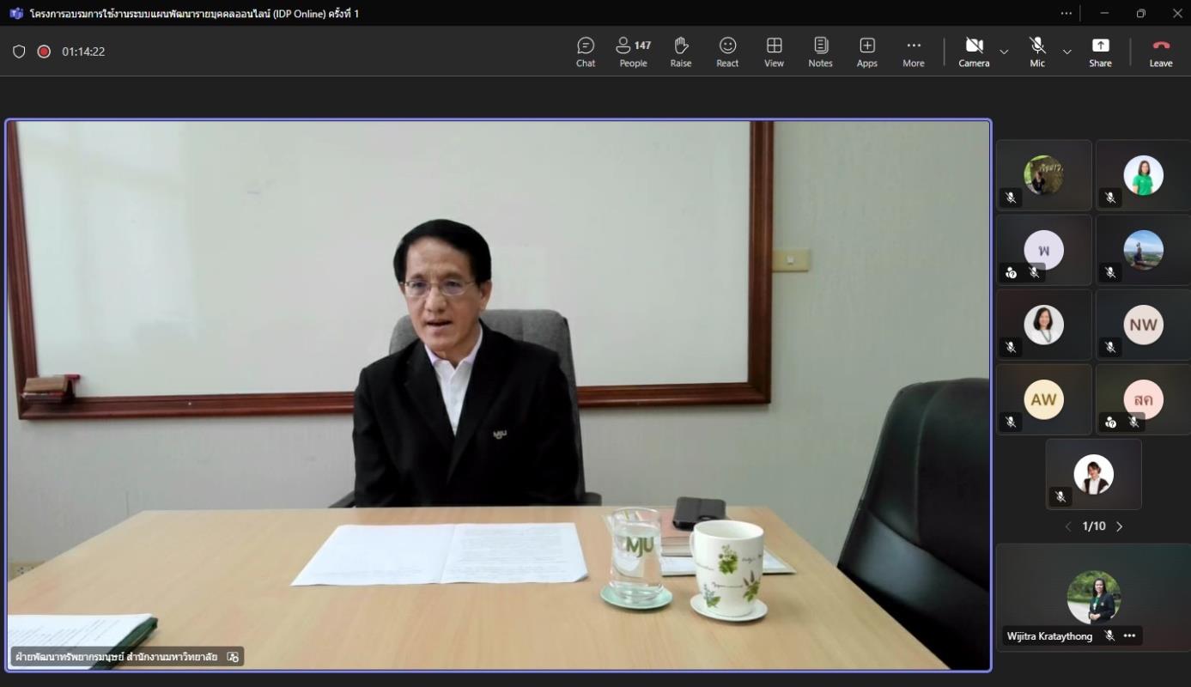Open meeting Notes

click(820, 52)
